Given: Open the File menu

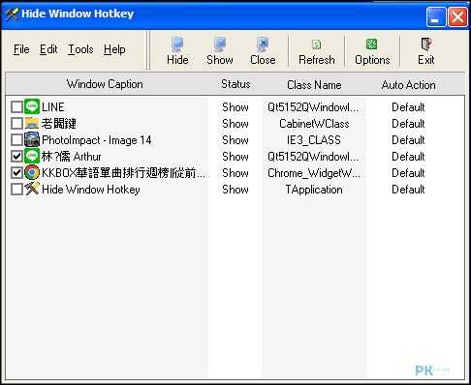Looking at the screenshot, I should [x=21, y=49].
